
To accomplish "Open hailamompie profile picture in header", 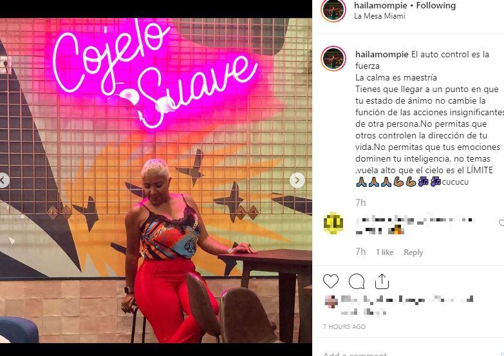I will click(333, 10).
